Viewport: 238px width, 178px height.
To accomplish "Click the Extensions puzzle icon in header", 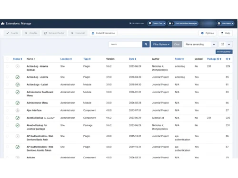I will point(3,23).
